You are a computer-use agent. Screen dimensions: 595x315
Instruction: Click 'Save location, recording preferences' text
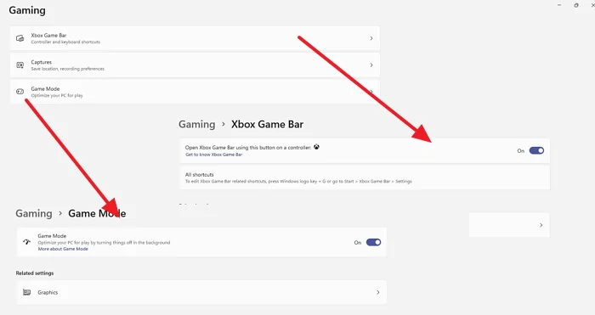pyautogui.click(x=67, y=69)
